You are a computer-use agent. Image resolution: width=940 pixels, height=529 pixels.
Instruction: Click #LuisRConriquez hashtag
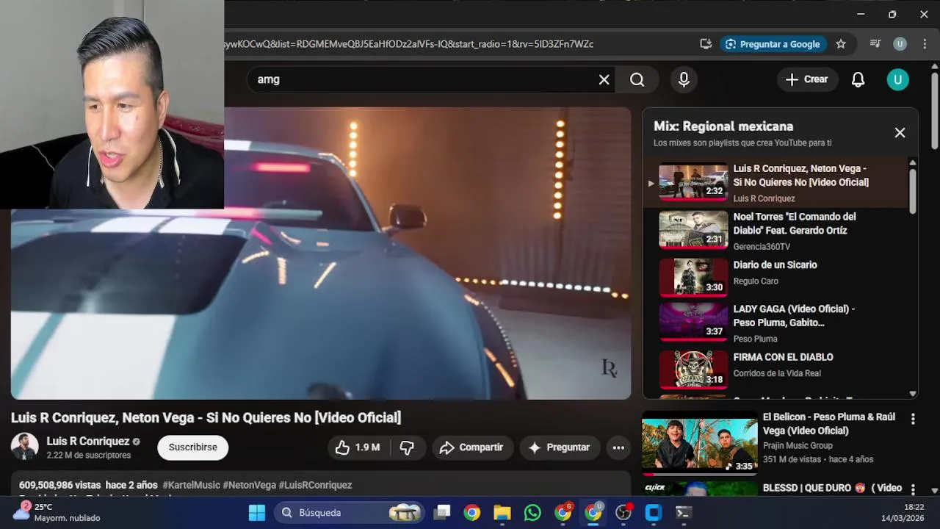coord(315,485)
